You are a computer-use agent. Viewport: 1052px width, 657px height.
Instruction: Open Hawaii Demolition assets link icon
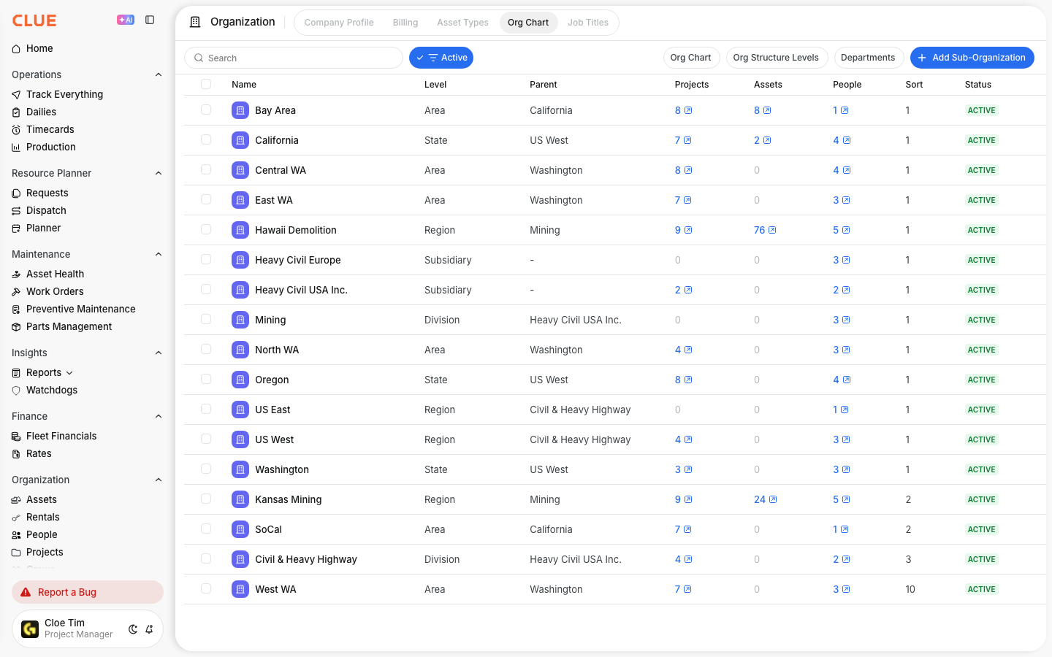[772, 230]
